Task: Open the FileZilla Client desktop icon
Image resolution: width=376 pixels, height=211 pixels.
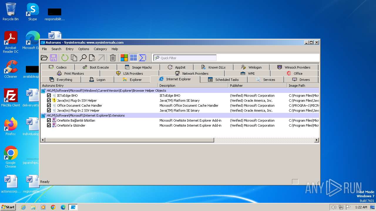Action: coord(11,98)
